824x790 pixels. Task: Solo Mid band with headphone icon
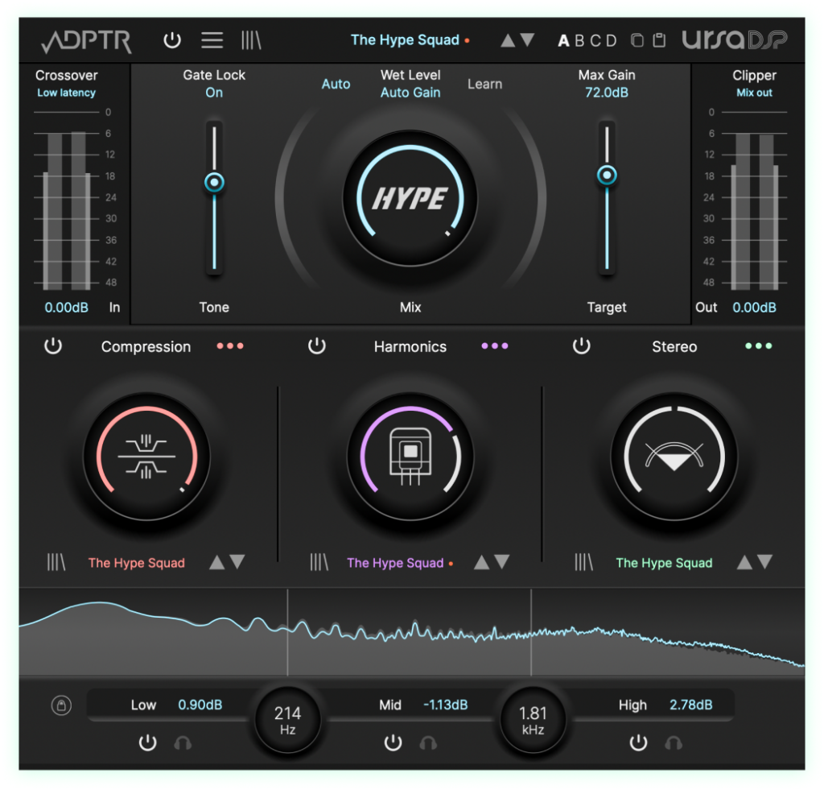coord(428,742)
